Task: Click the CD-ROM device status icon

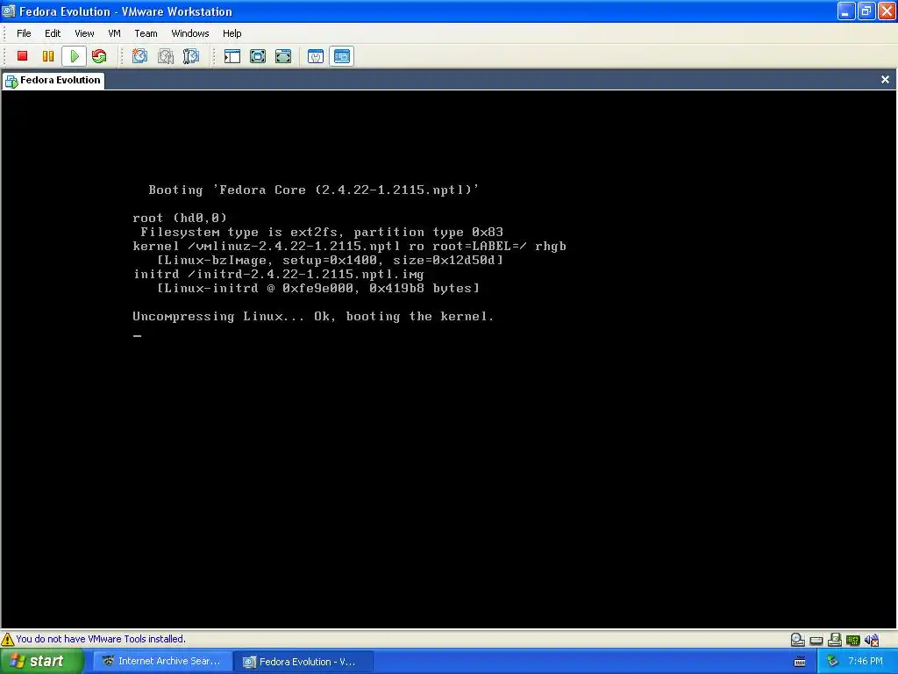Action: pyautogui.click(x=798, y=640)
